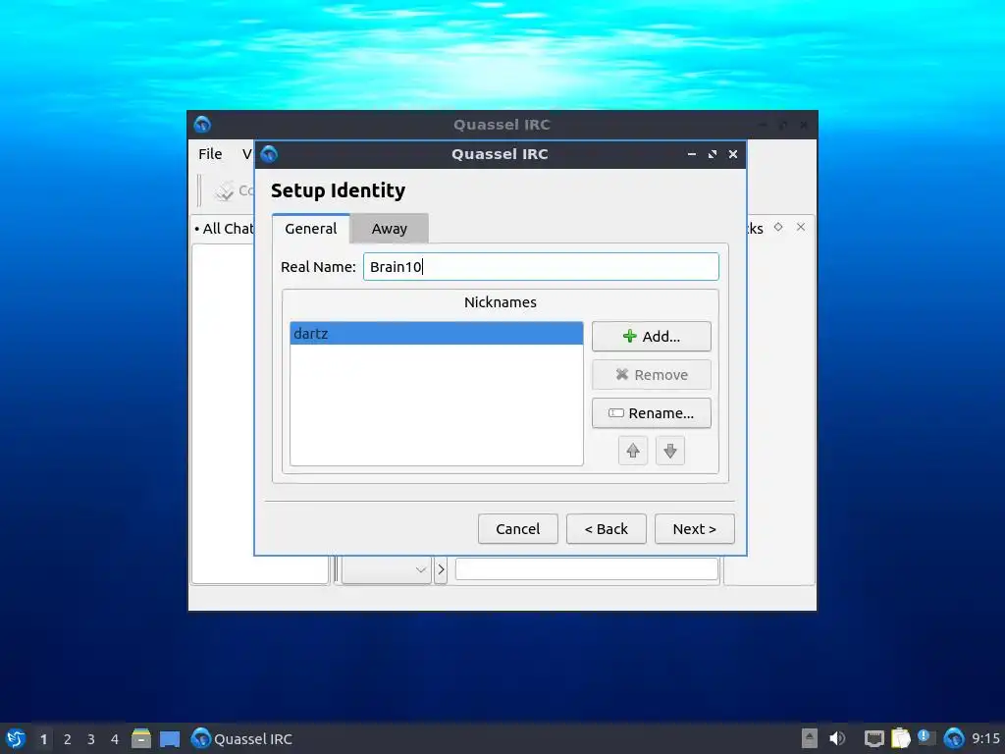The width and height of the screenshot is (1005, 754).
Task: Open the nick dropdown beside the chat input
Action: point(386,569)
